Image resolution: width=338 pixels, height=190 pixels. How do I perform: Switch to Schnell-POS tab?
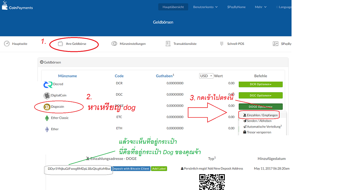tap(232, 44)
